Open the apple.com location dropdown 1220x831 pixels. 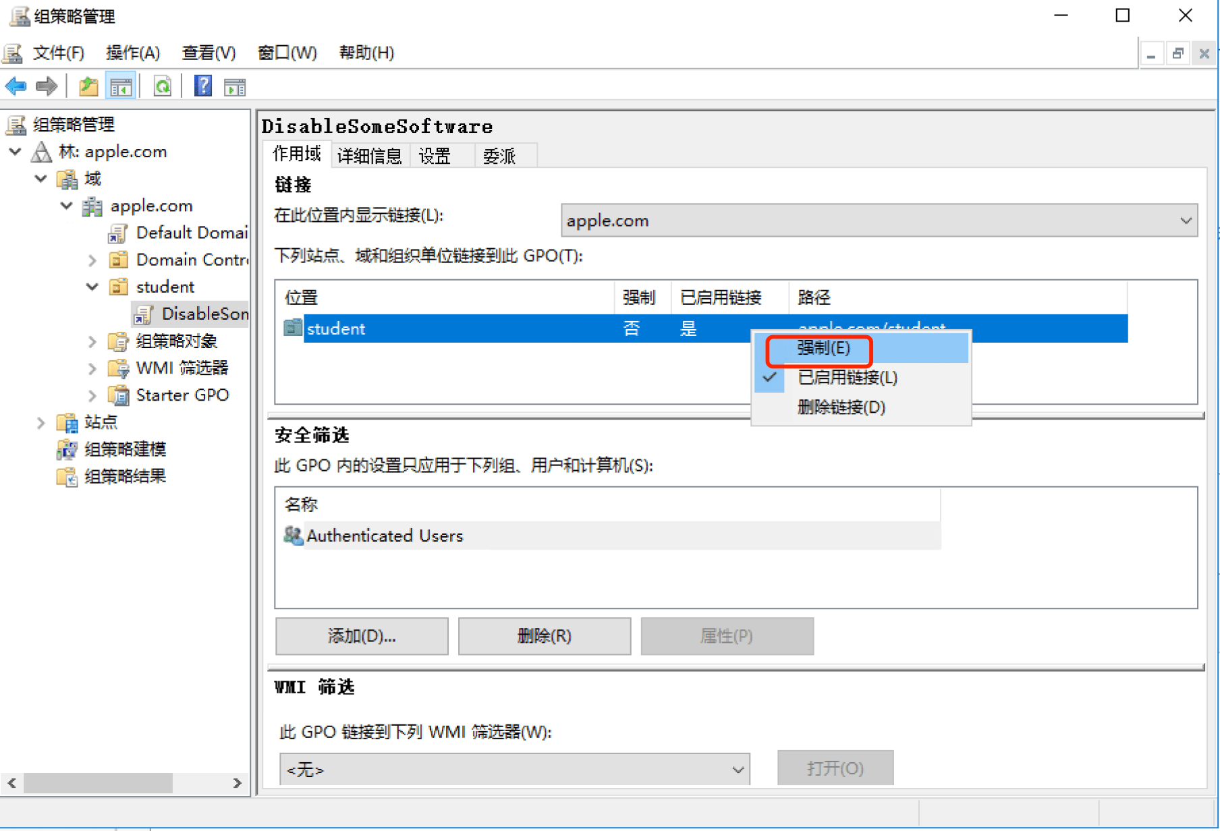point(1185,221)
